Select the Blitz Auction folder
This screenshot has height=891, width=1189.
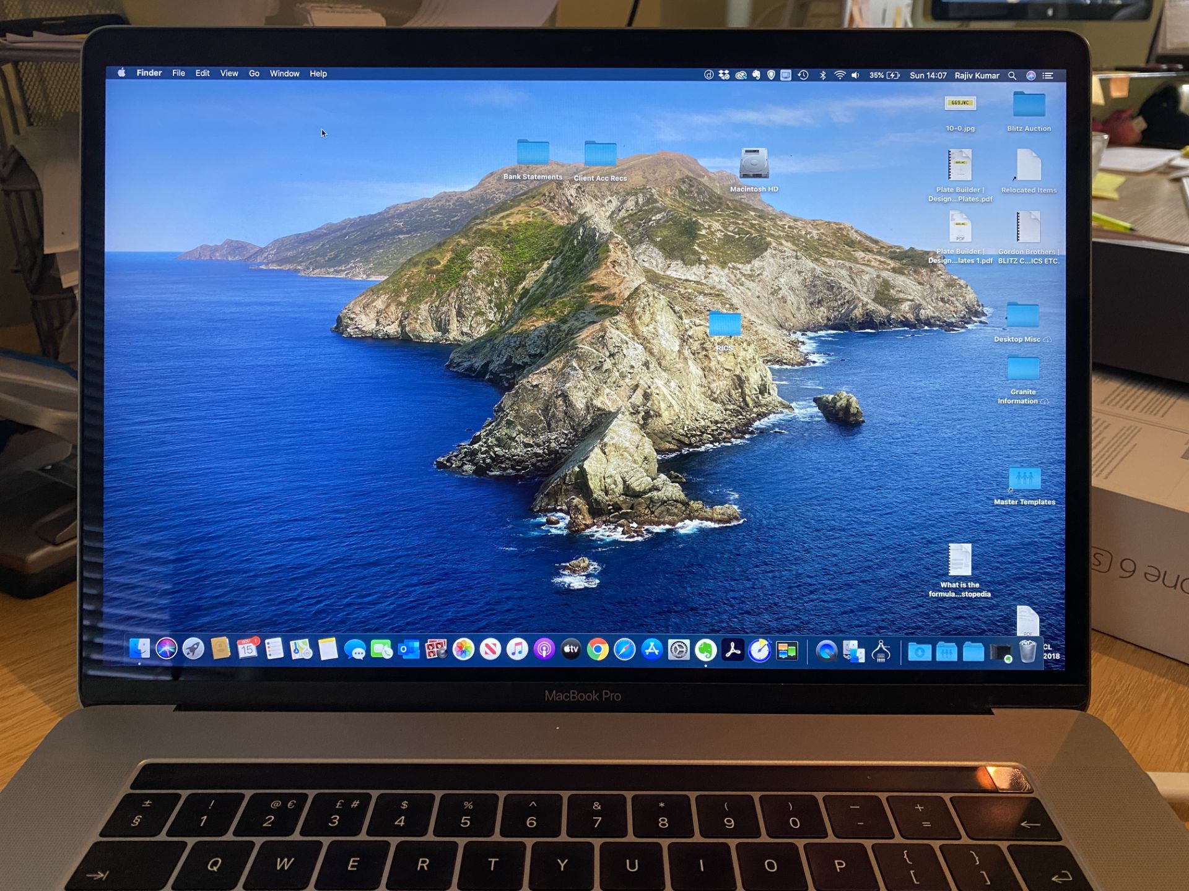(1029, 111)
